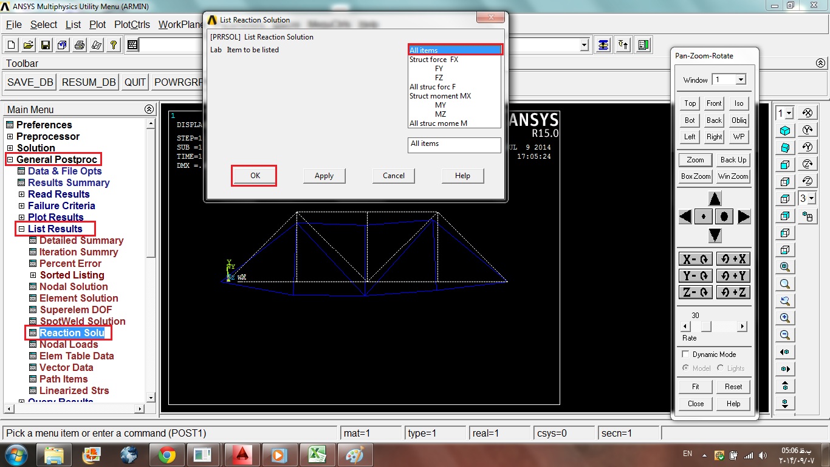Expand the Read Results tree node
Viewport: 830px width, 467px height.
point(21,194)
